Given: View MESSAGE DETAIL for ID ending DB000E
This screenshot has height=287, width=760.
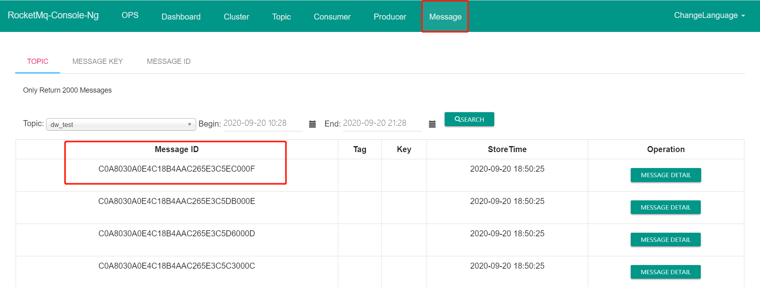Looking at the screenshot, I should (x=666, y=208).
